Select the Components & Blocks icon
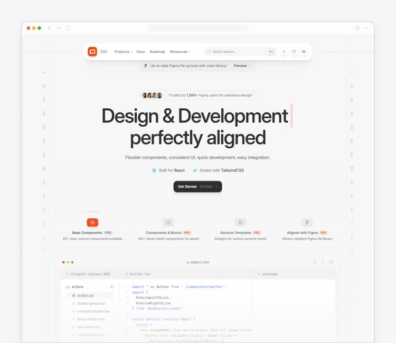The image size is (396, 343). point(168,223)
